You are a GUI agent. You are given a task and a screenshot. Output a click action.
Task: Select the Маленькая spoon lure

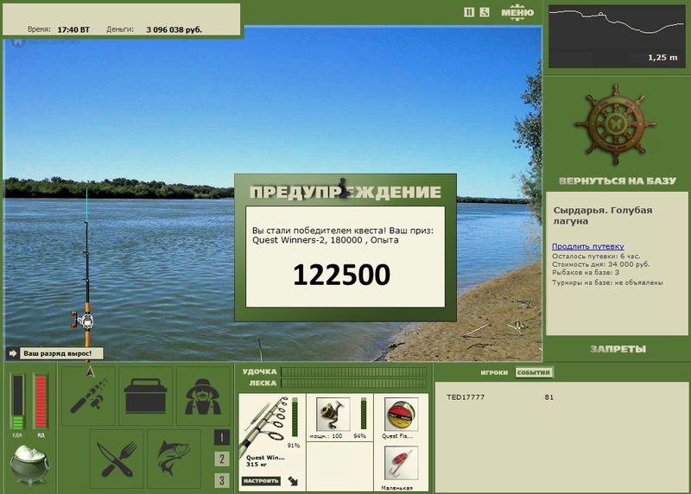(401, 463)
